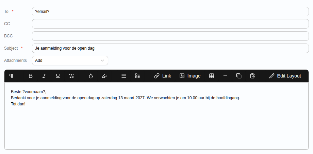Click the 'Tot dan!' line

18,104
